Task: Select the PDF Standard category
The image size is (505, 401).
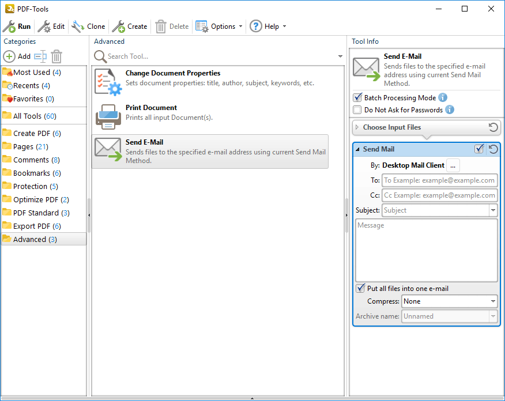Action: [44, 213]
